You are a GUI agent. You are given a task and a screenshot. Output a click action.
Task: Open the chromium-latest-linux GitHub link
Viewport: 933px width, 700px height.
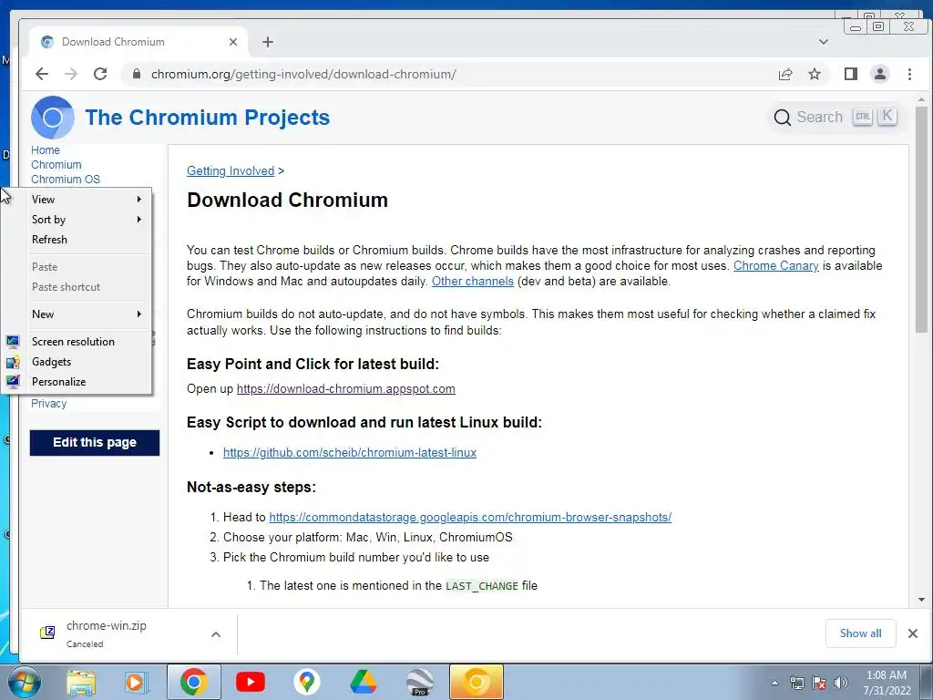click(350, 452)
